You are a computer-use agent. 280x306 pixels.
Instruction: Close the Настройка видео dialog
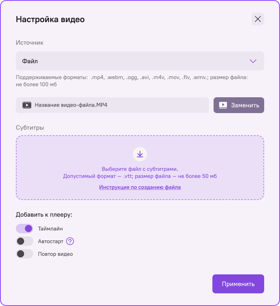[x=258, y=19]
